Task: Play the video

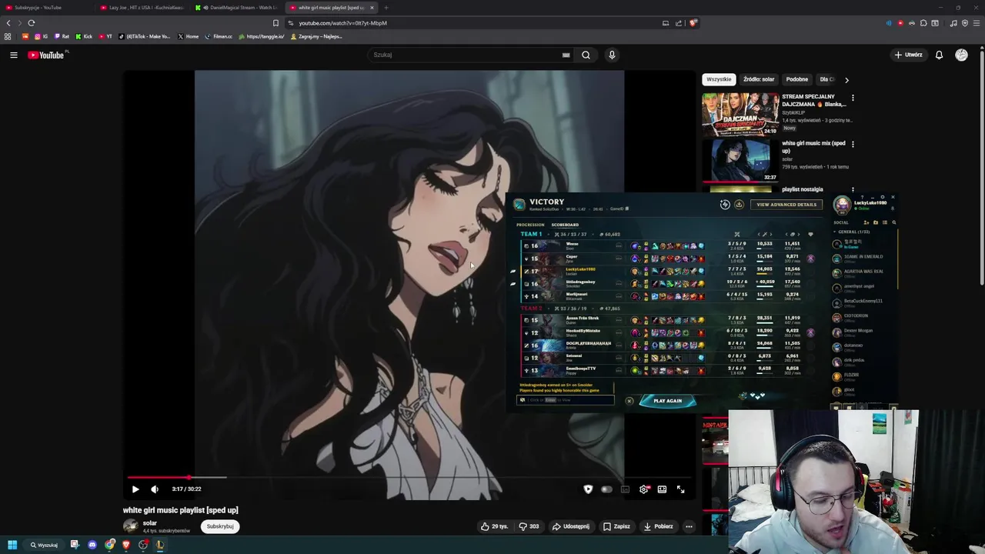Action: 135,489
